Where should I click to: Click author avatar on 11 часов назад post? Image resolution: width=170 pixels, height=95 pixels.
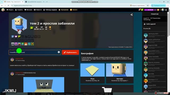(12, 74)
